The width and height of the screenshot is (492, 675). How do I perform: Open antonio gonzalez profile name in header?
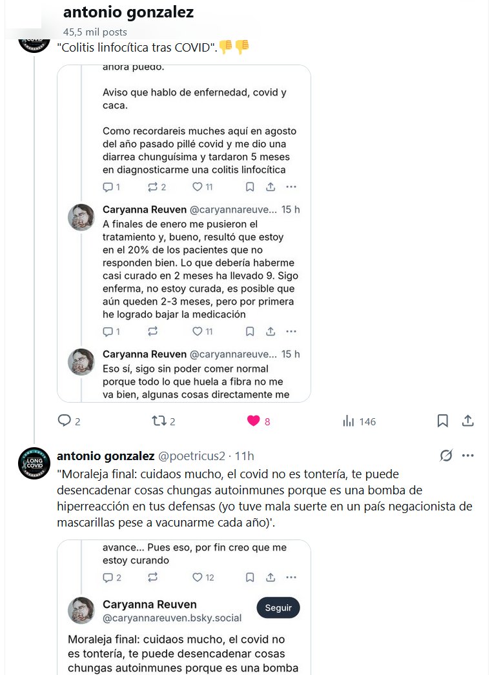(128, 12)
